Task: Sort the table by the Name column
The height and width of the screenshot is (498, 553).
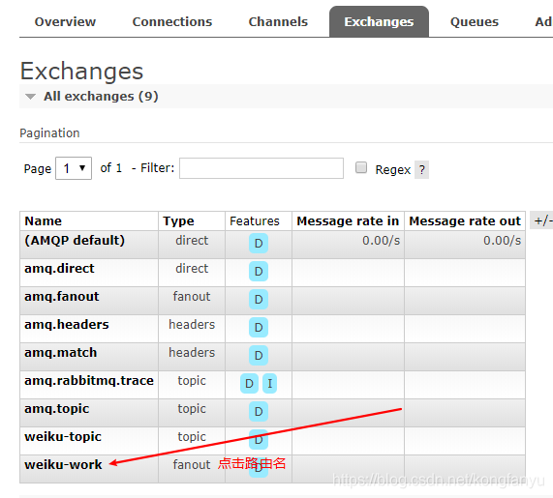Action: 43,220
